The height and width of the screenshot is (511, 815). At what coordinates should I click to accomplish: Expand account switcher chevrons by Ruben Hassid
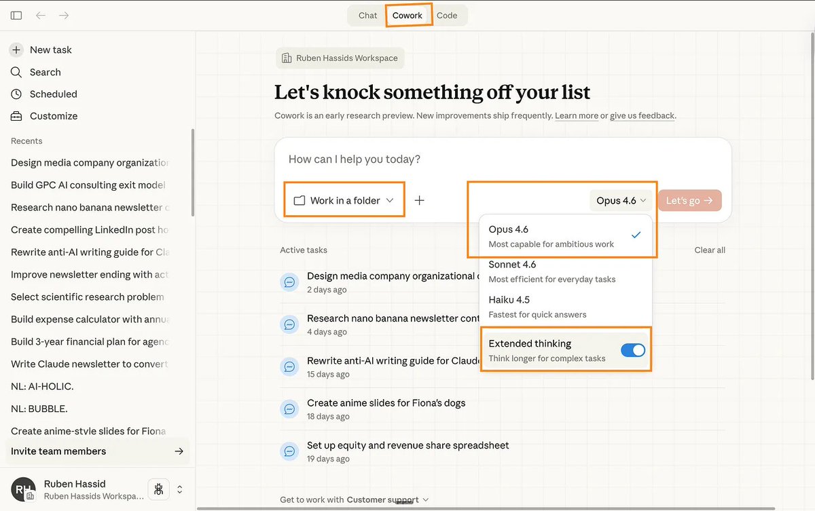pos(180,489)
